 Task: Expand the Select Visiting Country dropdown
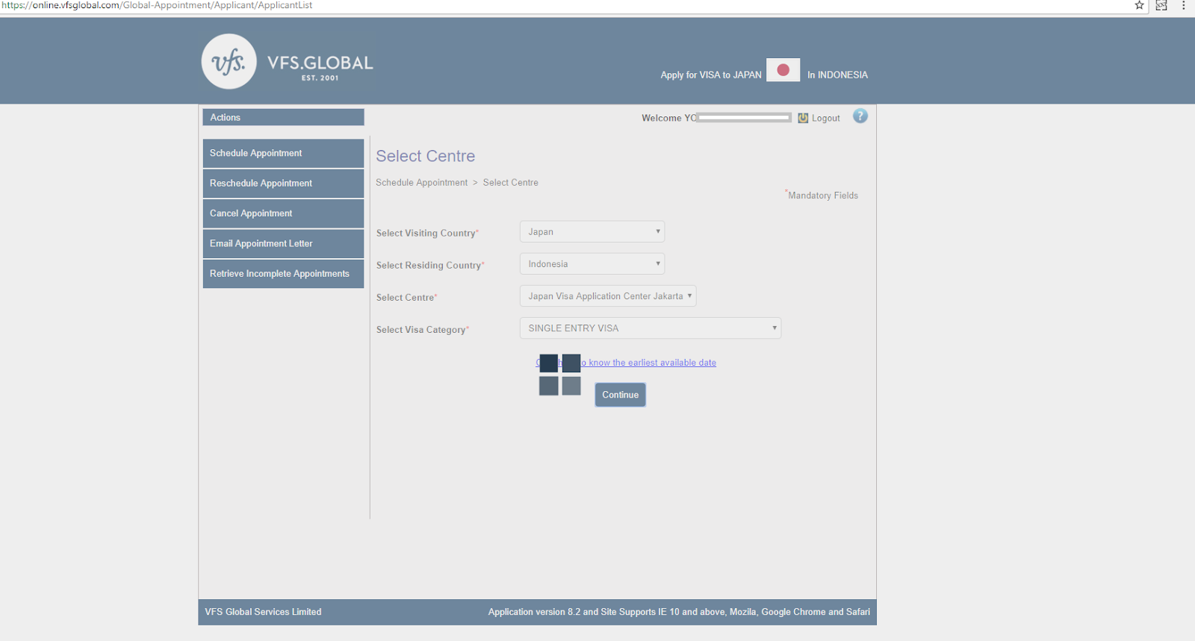coord(592,232)
